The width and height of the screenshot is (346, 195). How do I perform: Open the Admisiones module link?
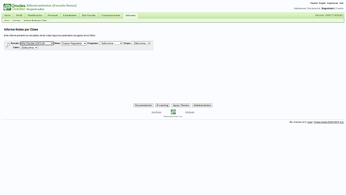coord(300,9)
